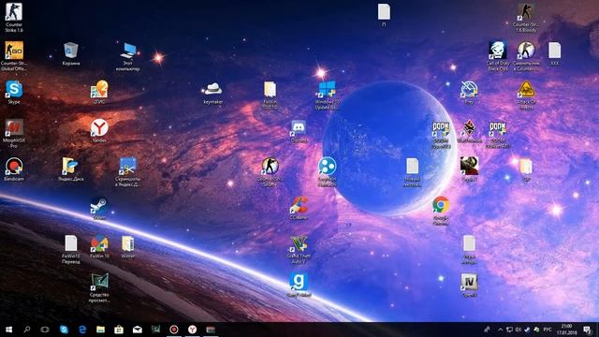Open Skype from the taskbar

(x=64, y=330)
